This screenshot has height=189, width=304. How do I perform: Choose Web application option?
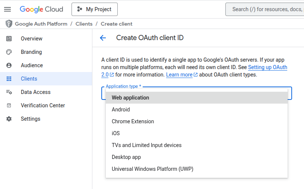197,98
